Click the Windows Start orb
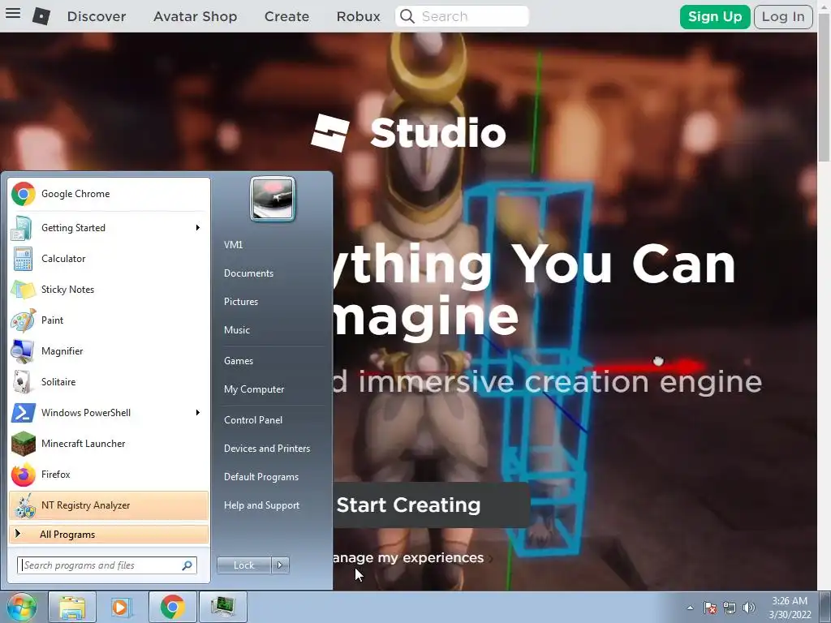 pyautogui.click(x=22, y=607)
